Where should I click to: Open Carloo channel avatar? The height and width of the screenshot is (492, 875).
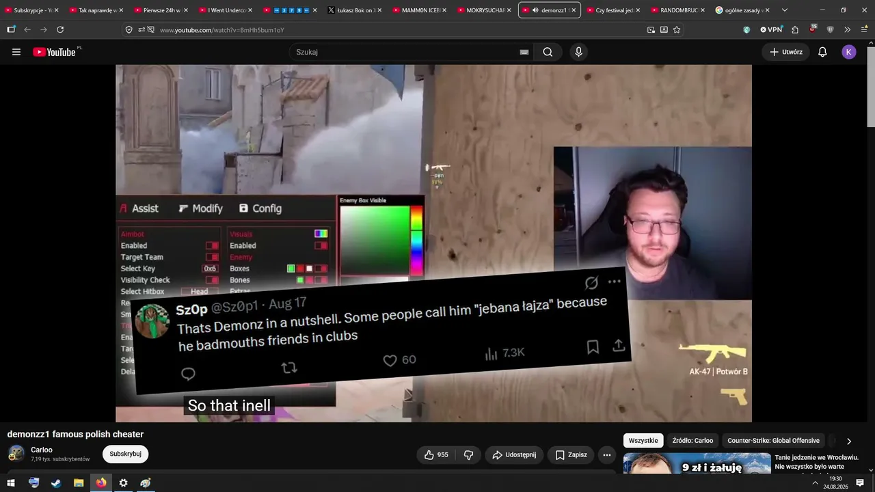coord(16,454)
